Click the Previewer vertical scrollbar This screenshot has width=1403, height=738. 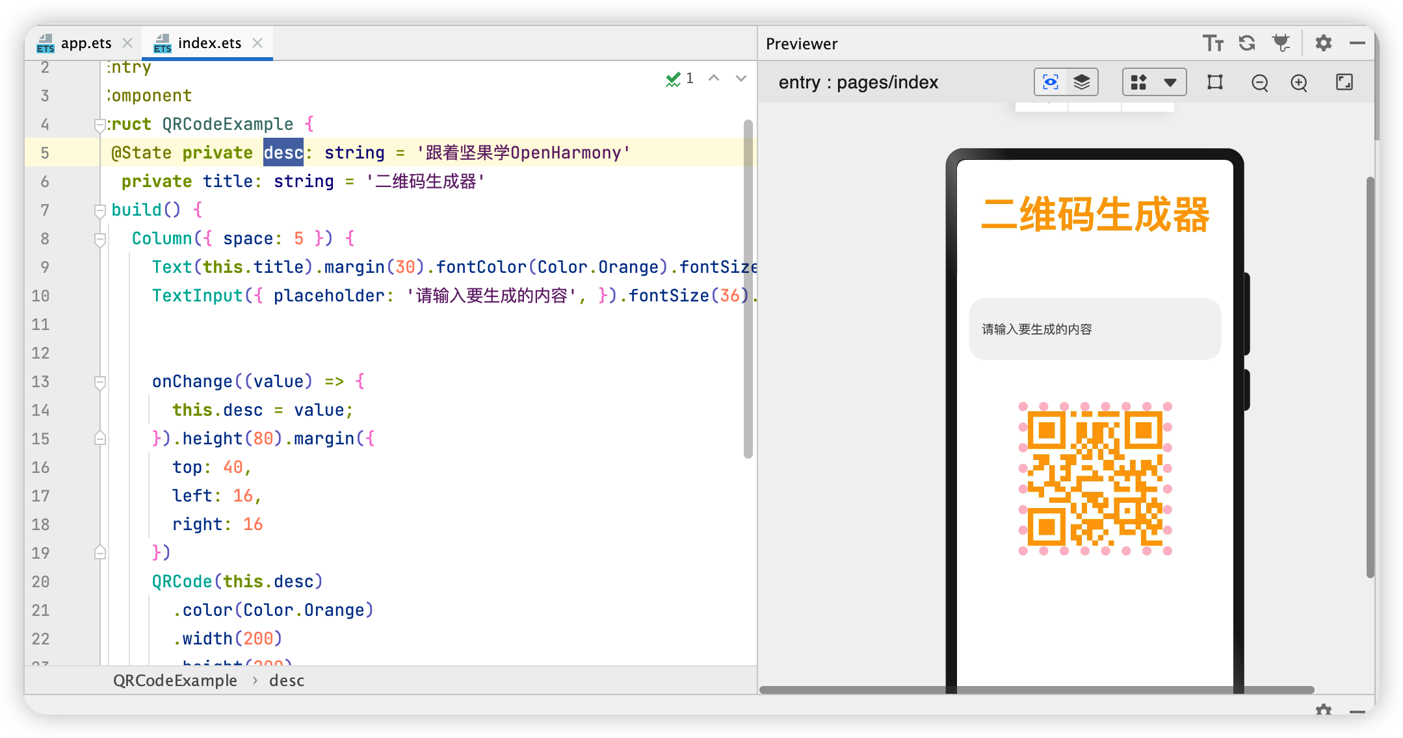1370,377
